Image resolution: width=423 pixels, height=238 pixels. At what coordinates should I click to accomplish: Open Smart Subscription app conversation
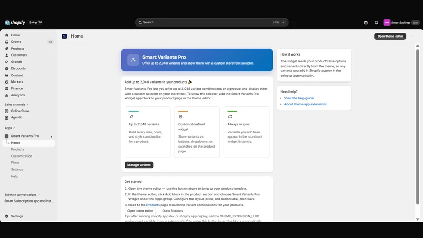coord(29,201)
